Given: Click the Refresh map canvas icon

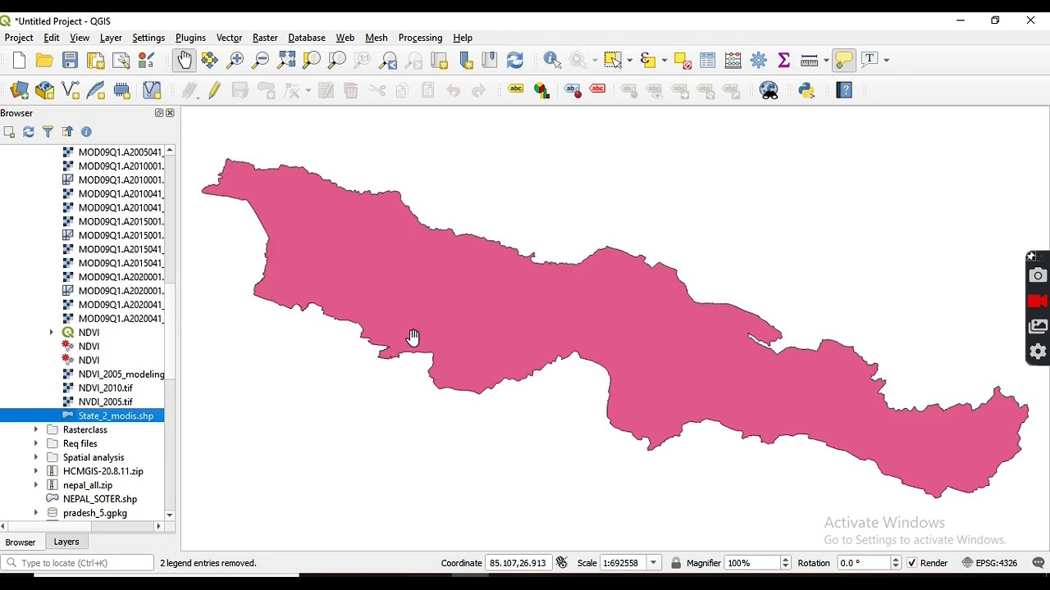Looking at the screenshot, I should pos(515,60).
